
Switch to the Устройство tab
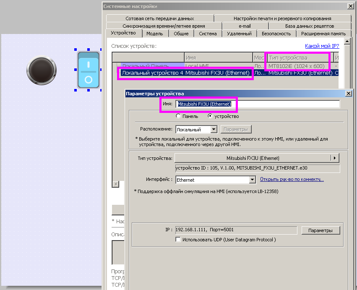point(123,33)
